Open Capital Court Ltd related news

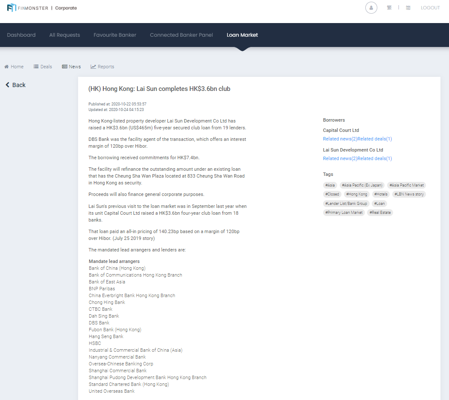coord(340,139)
